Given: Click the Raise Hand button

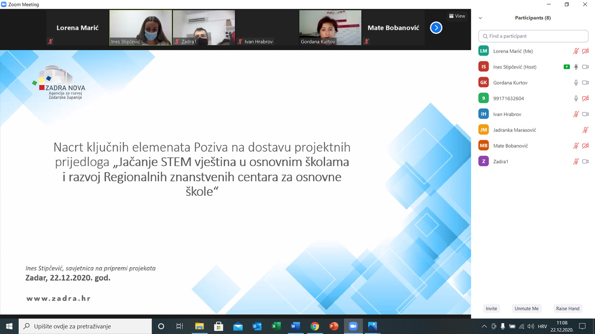Looking at the screenshot, I should [x=568, y=308].
